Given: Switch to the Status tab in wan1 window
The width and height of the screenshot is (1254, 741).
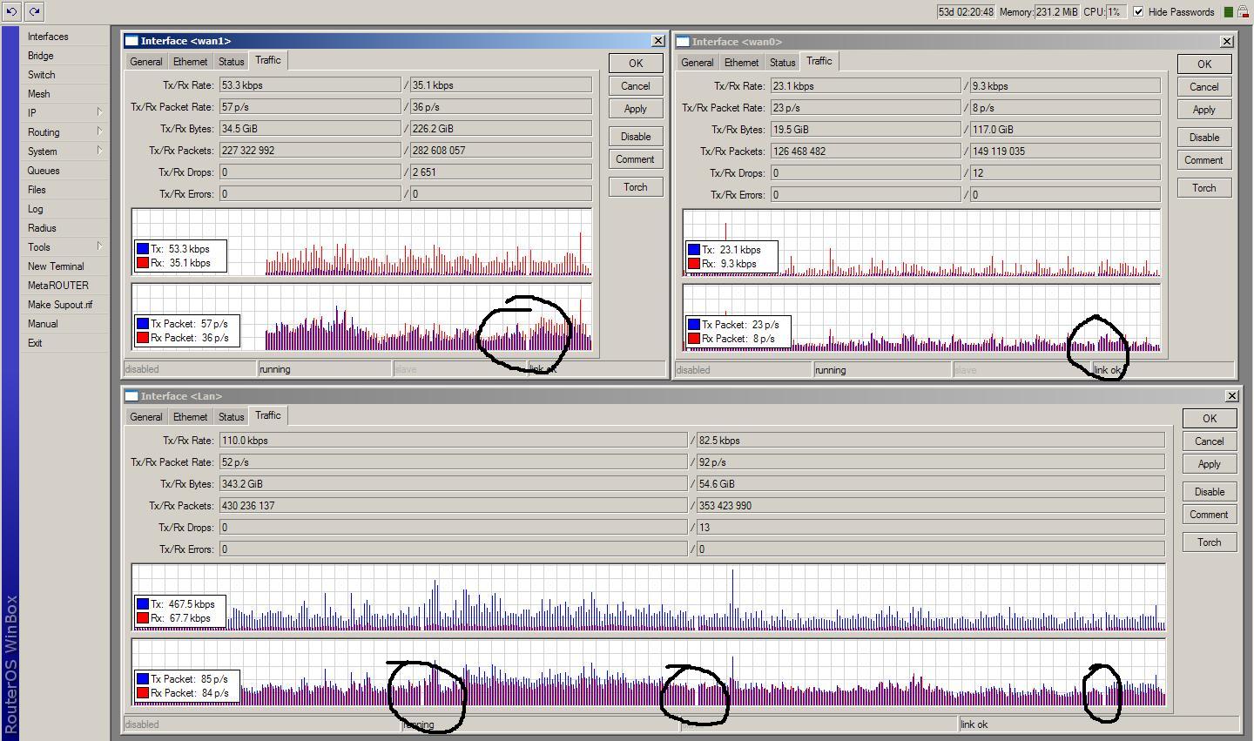Looking at the screenshot, I should coord(231,61).
